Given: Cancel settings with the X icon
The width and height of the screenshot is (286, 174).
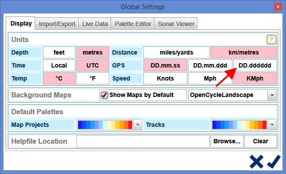Looking at the screenshot, I should [256, 161].
